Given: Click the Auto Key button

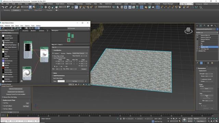Looking at the screenshot, I should click(190, 119).
